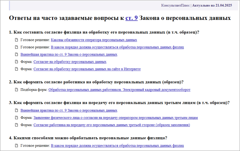Open "Важнейшая практика по ст. 9" under question 3
The height and width of the screenshot is (151, 240).
pos(69,110)
